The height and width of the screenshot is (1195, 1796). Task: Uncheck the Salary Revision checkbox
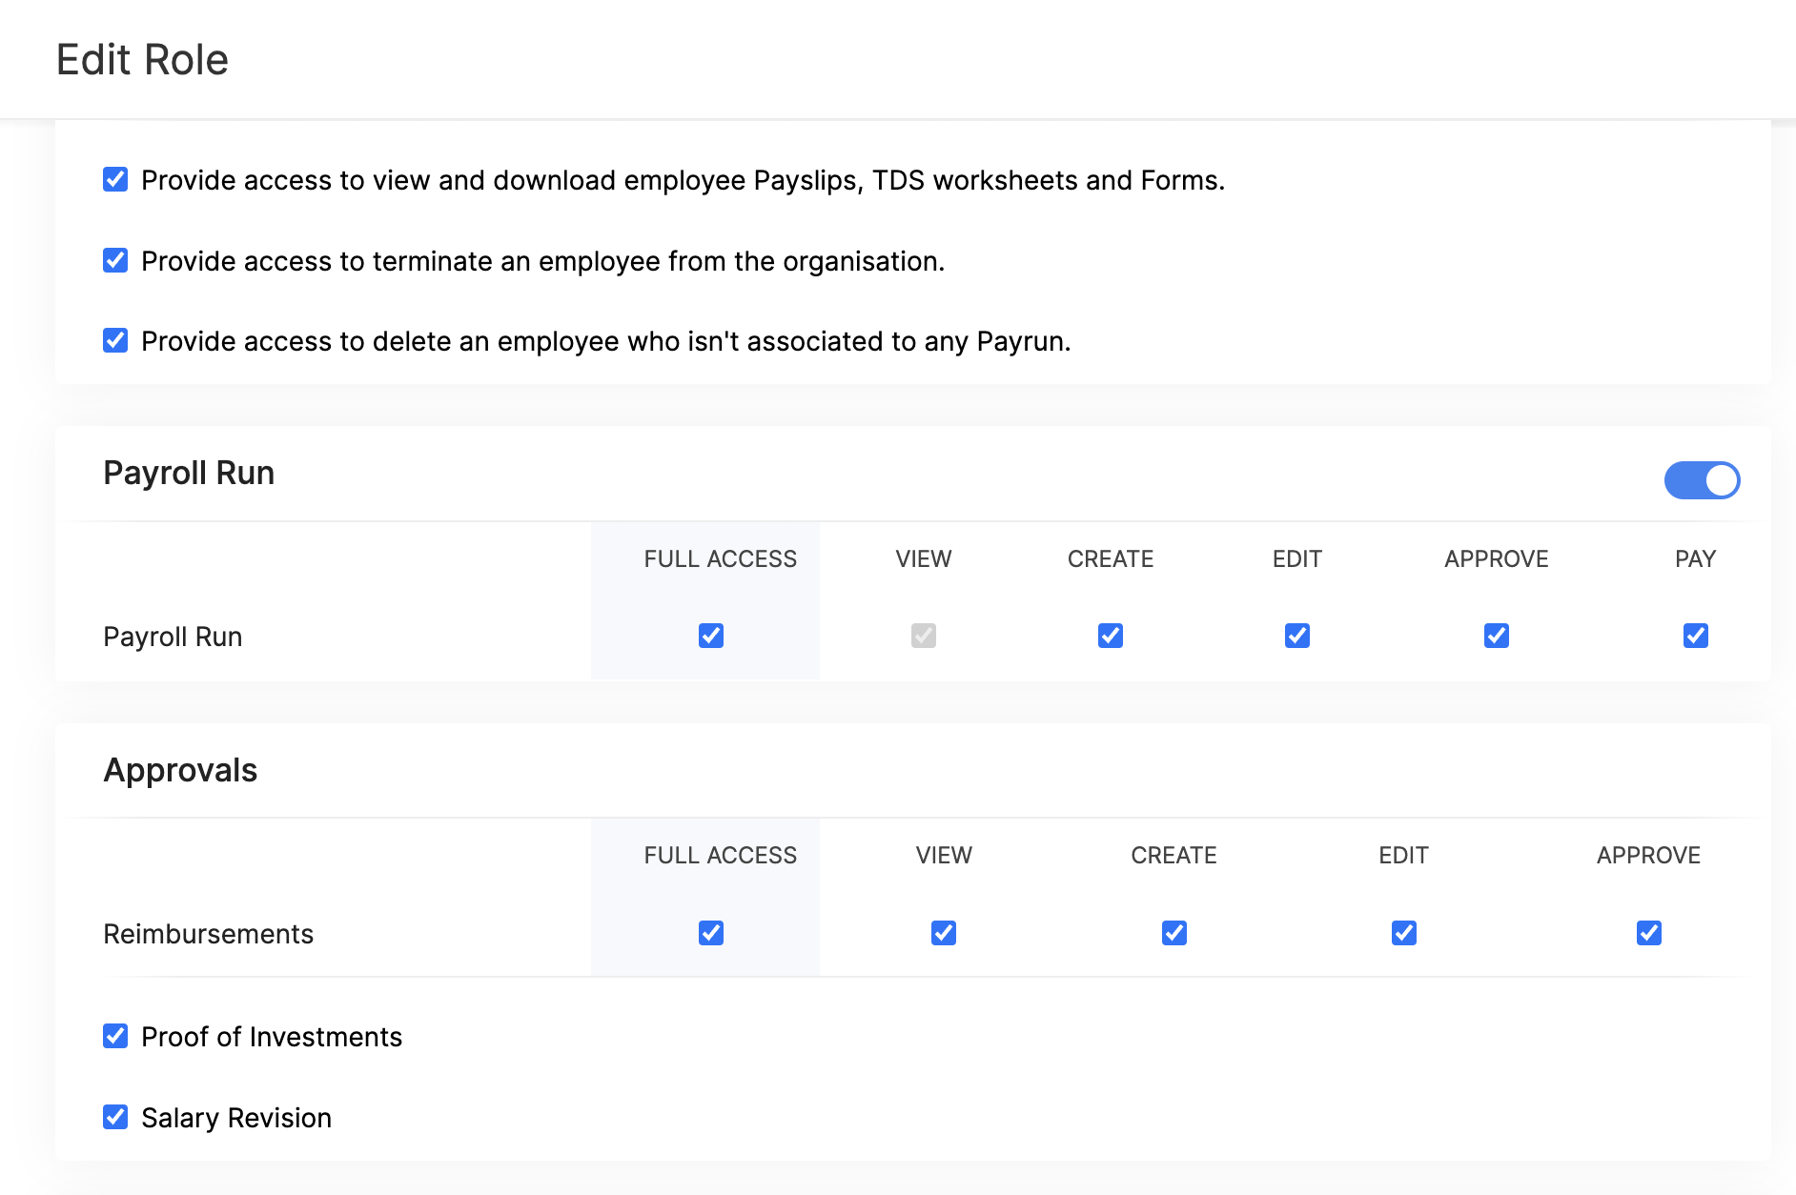pyautogui.click(x=115, y=1117)
